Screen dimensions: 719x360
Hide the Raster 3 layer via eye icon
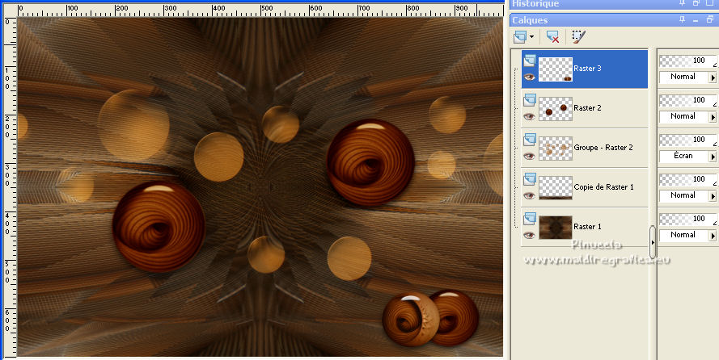click(x=529, y=77)
